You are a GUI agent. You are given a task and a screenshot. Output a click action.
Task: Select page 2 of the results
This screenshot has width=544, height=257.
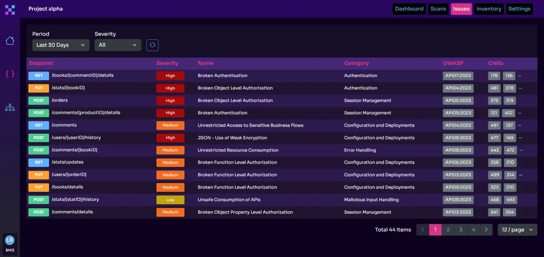point(448,229)
